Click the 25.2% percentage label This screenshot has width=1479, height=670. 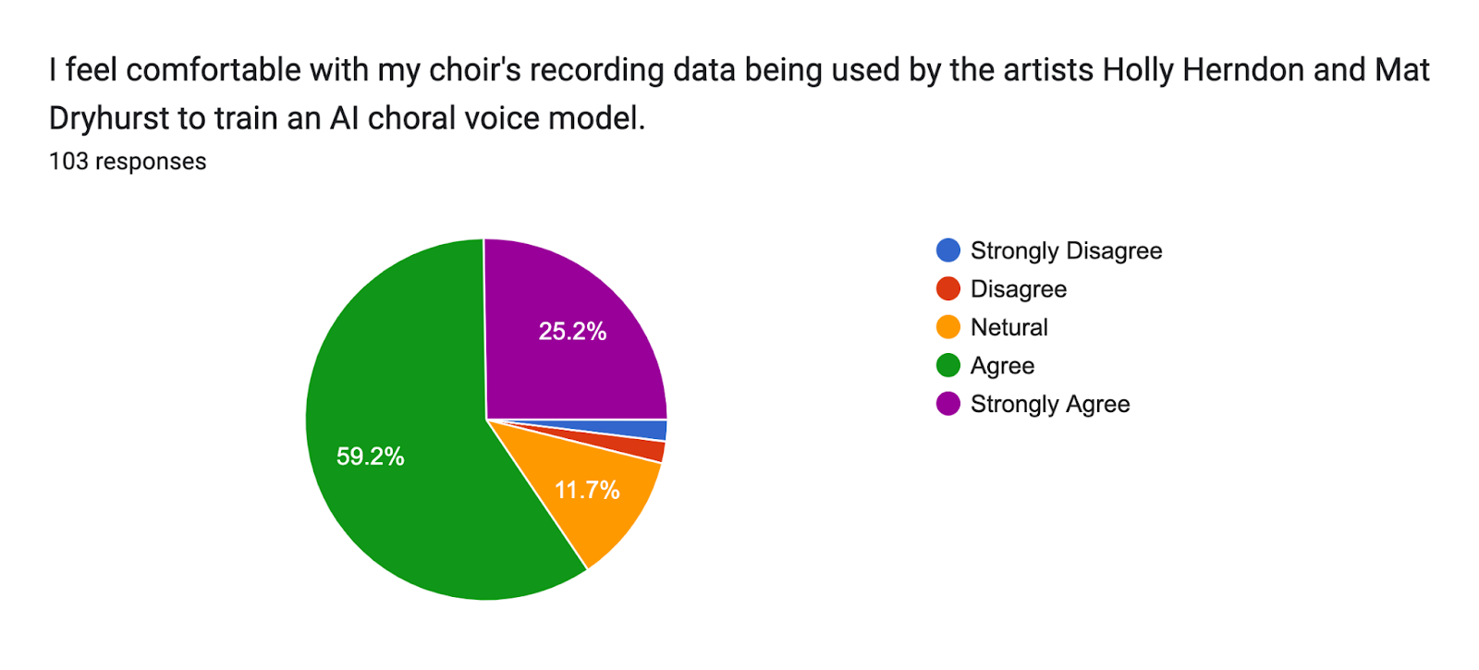(572, 332)
